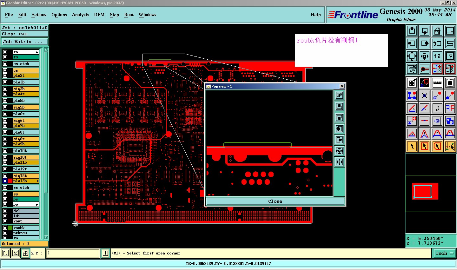Pan view left in main toolbar
The image size is (457, 270).
pyautogui.click(x=412, y=43)
